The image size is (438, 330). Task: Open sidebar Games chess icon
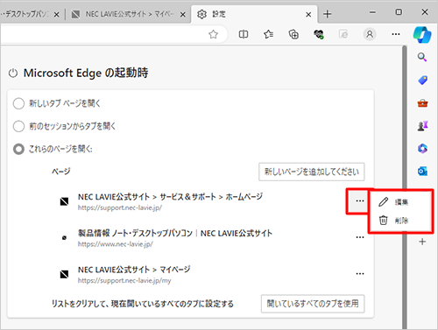[x=422, y=126]
